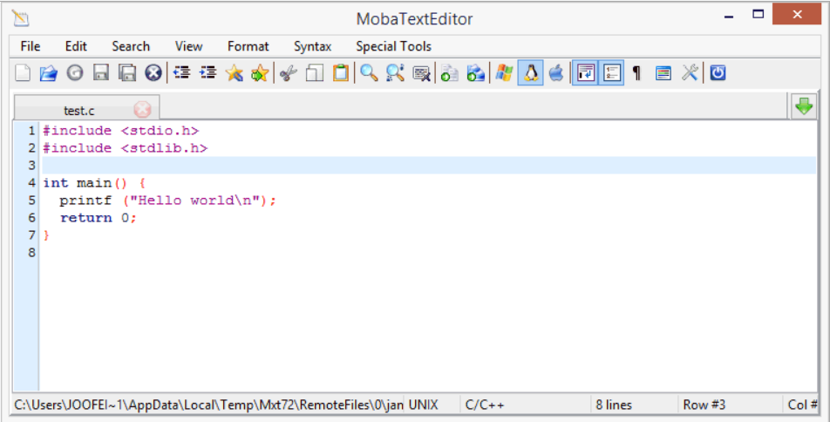Indent the selected lines

[208, 72]
